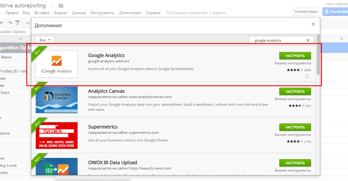This screenshot has height=181, width=348.
Task: Click the Supermetrics star rating (133)
Action: click(299, 141)
